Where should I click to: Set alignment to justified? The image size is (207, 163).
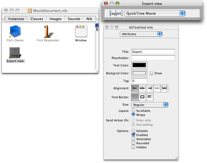164,88
